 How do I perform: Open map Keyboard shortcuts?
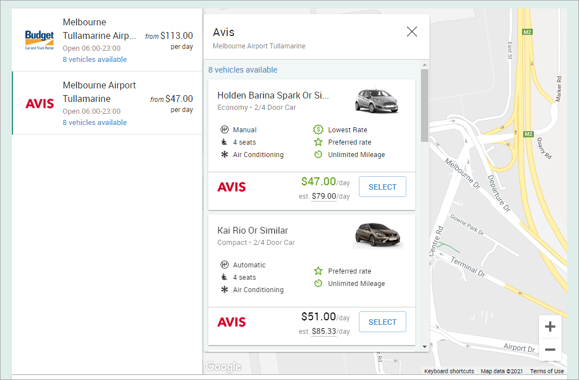(x=449, y=371)
